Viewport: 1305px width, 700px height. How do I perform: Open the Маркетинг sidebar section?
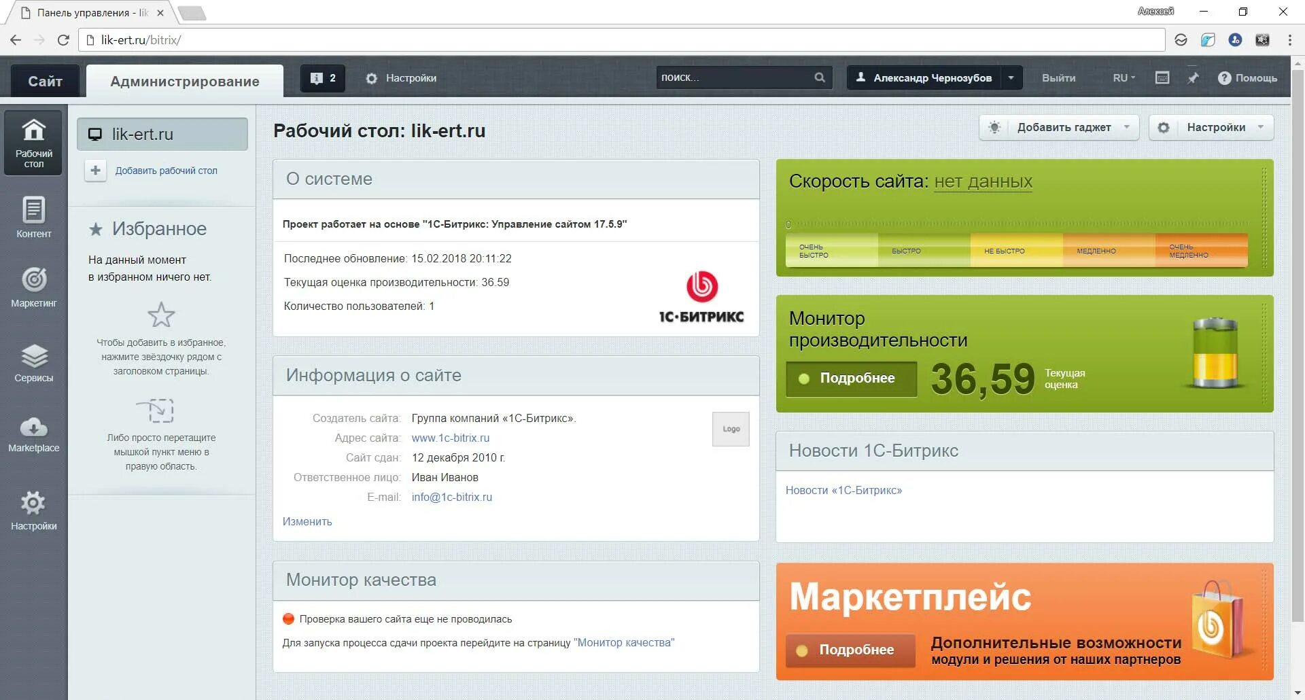(x=33, y=287)
